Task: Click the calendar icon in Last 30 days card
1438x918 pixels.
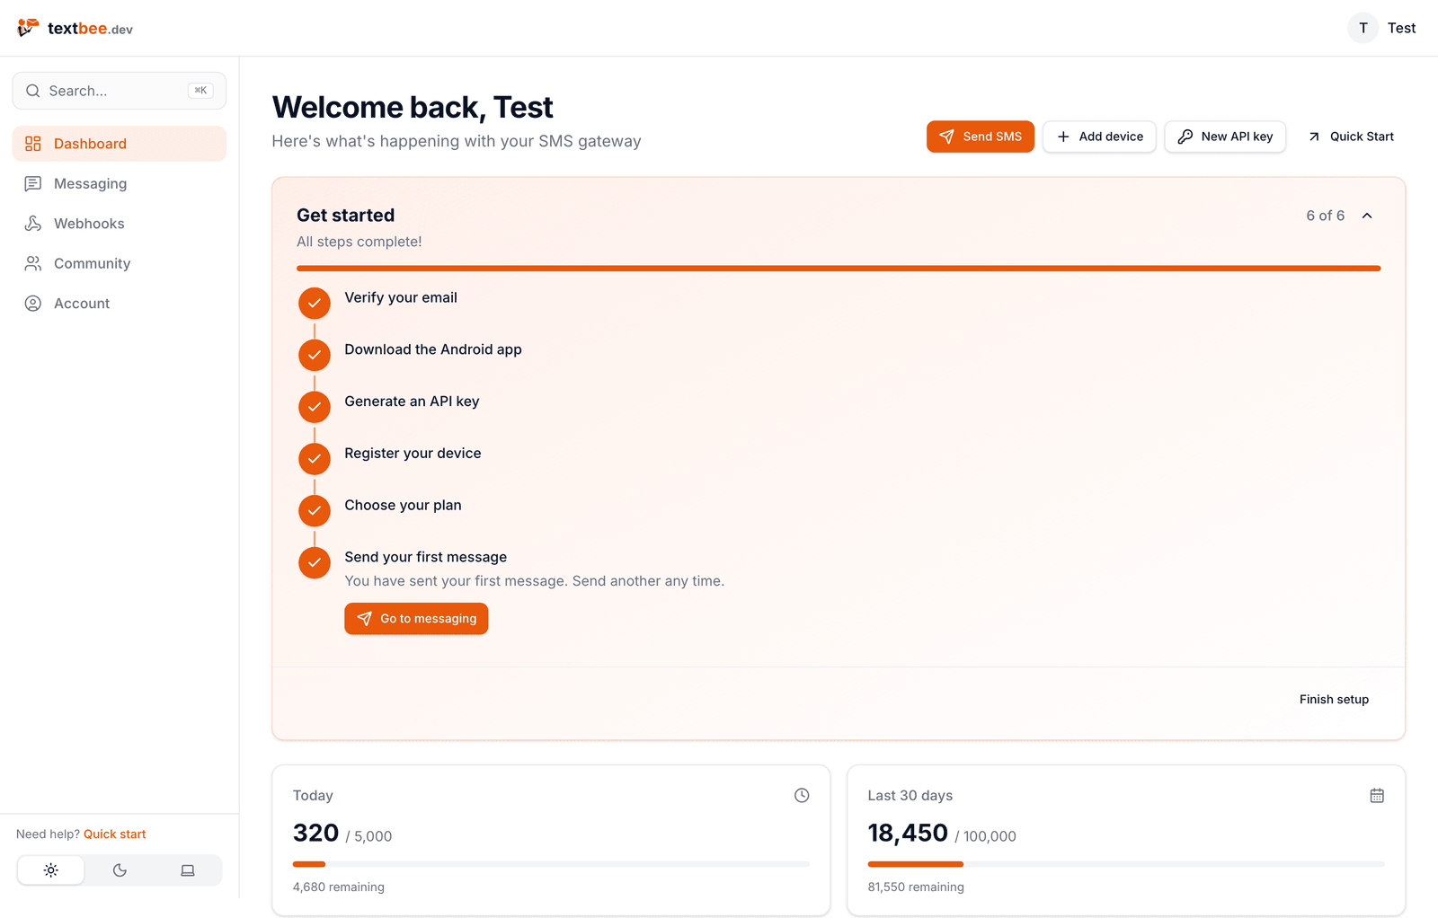Action: [1377, 795]
